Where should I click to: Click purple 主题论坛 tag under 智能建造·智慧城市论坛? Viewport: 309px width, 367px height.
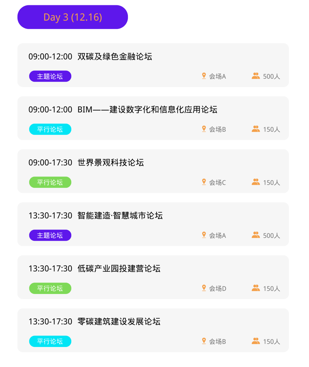[x=50, y=235]
